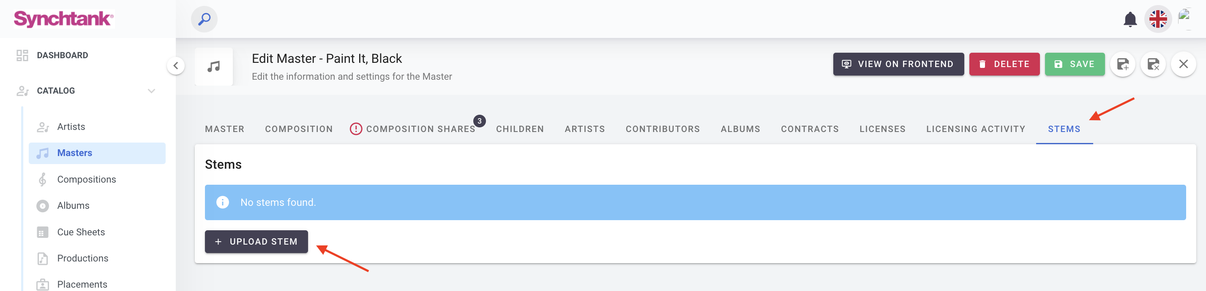Select the Contributors tab
Viewport: 1206px width, 291px height.
pos(663,129)
